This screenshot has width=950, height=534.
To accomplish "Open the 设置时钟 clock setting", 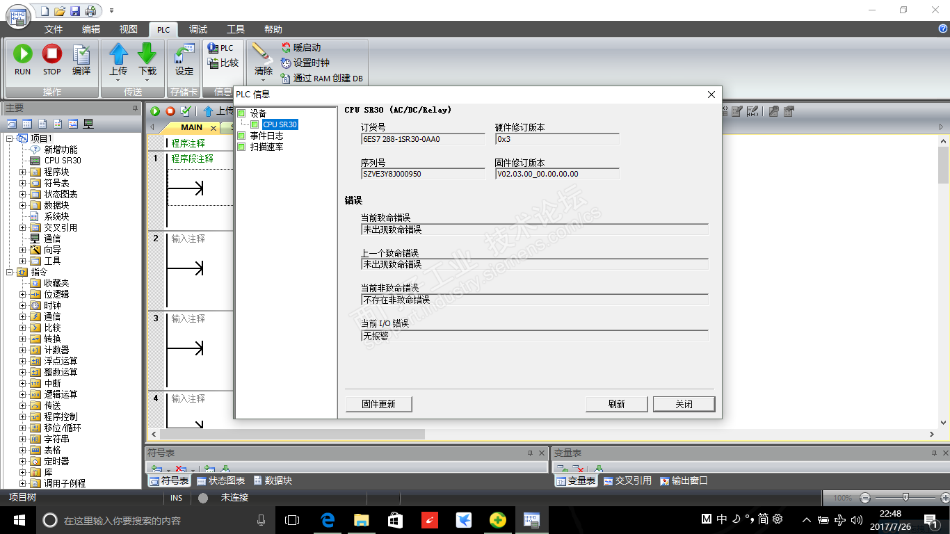I will point(305,63).
